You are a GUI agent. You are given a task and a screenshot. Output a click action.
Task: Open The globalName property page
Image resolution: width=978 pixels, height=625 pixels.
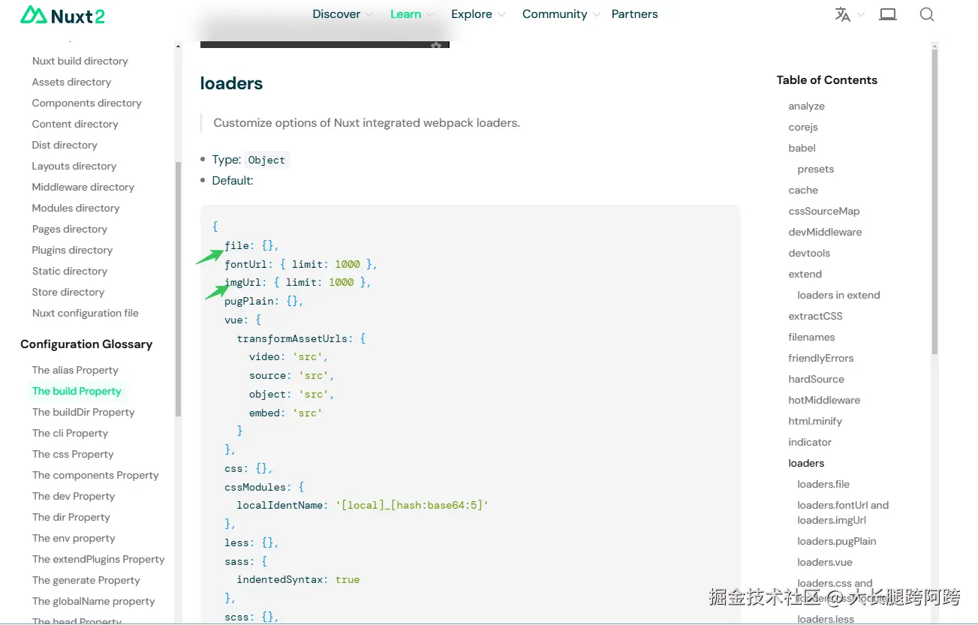(x=93, y=601)
